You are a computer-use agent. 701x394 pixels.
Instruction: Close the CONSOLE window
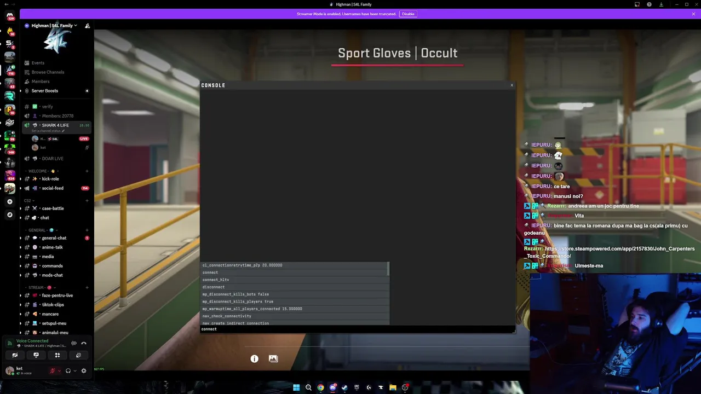(512, 85)
